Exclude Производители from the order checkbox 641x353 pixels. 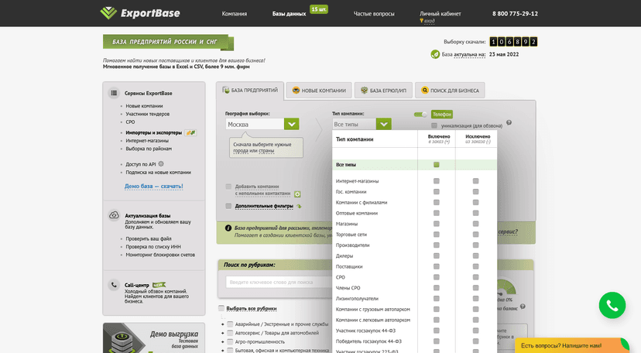[x=475, y=245]
